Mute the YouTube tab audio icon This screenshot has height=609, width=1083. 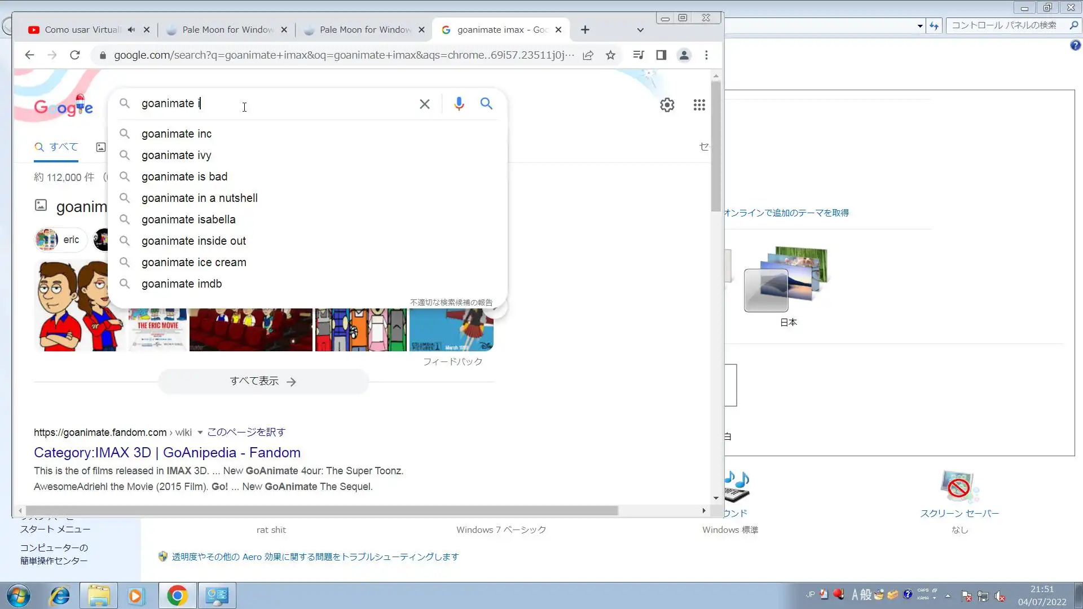click(x=131, y=30)
